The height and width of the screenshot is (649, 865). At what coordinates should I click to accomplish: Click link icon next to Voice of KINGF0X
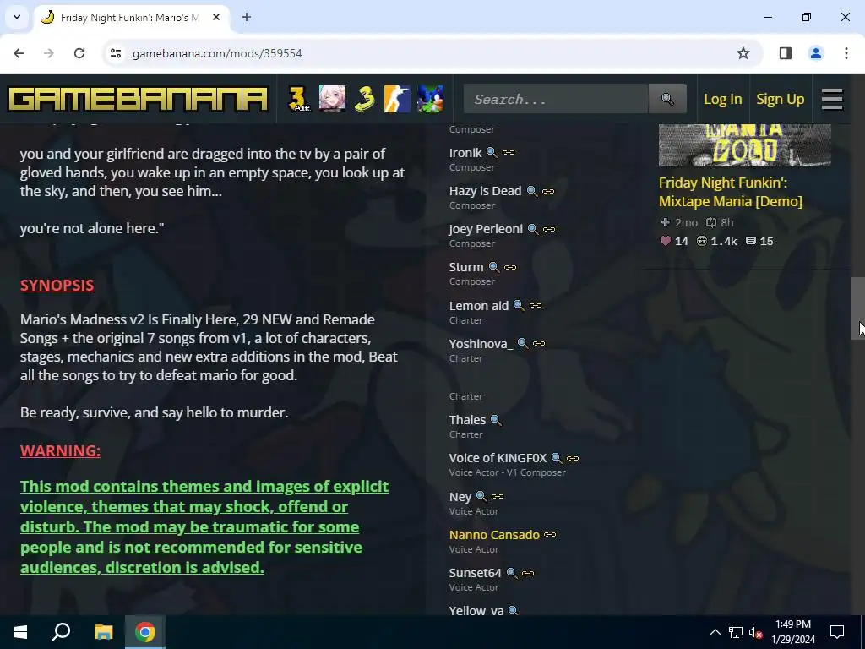click(573, 458)
